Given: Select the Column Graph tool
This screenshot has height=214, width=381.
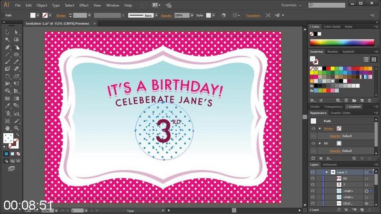Looking at the screenshot, I should click(16, 113).
